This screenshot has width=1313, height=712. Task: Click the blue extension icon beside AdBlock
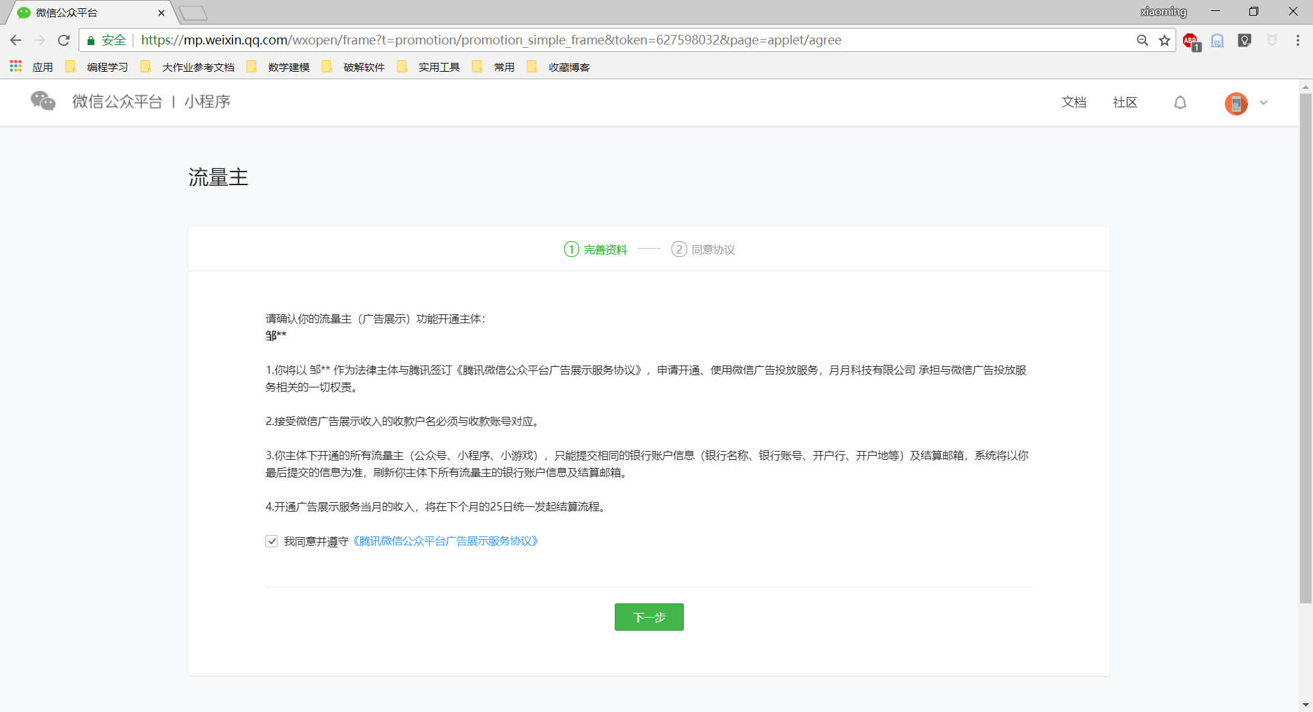tap(1217, 41)
